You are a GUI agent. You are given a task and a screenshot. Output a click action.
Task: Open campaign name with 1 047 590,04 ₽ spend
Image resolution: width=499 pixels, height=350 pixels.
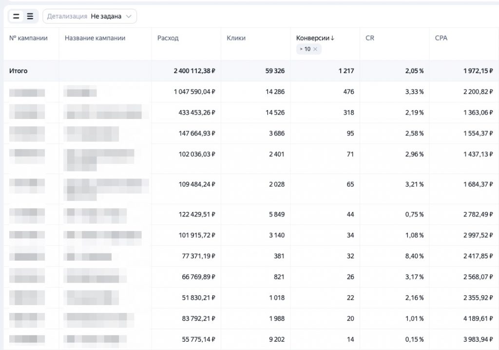click(x=80, y=92)
